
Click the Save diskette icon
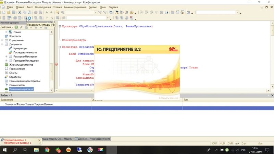click(13, 12)
